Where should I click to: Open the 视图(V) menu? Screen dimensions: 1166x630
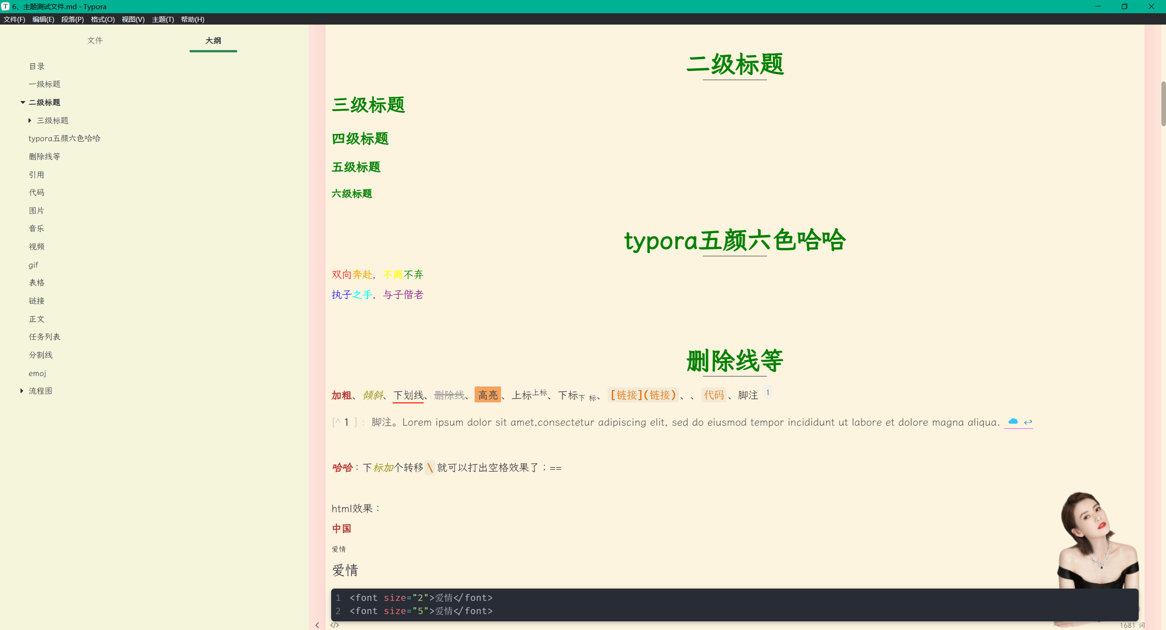coord(133,19)
